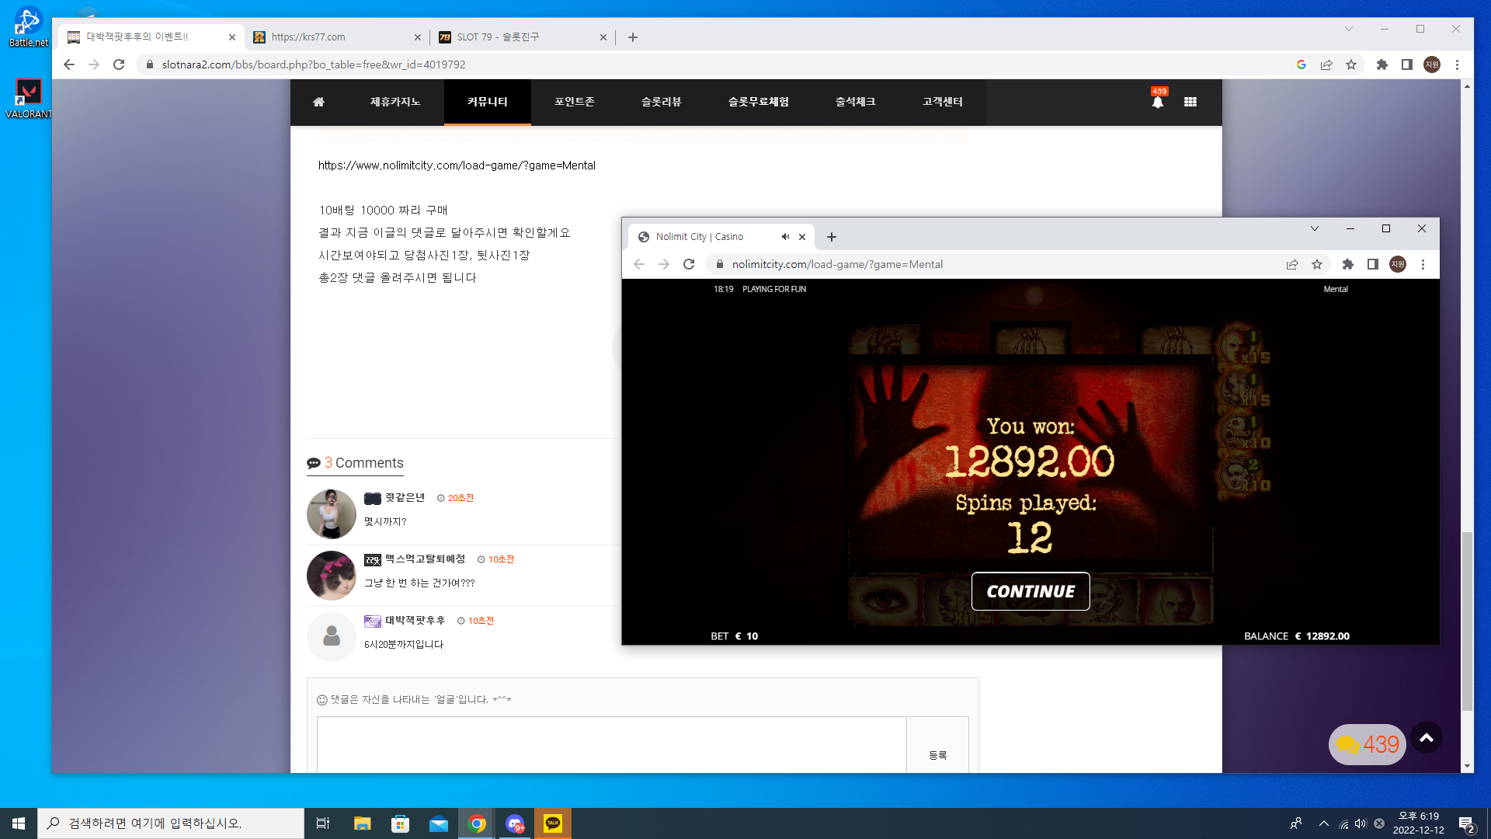Open the profile avatar in slotnara2 window
1491x839 pixels.
[x=1432, y=64]
